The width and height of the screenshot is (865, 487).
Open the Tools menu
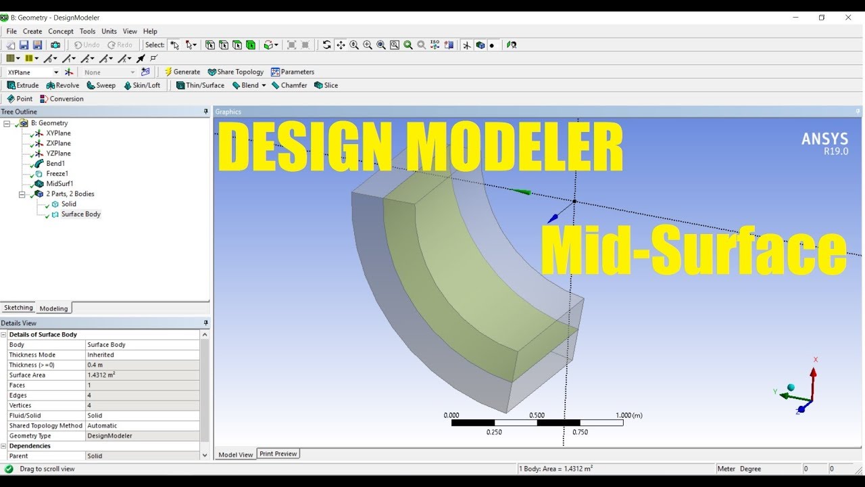88,31
